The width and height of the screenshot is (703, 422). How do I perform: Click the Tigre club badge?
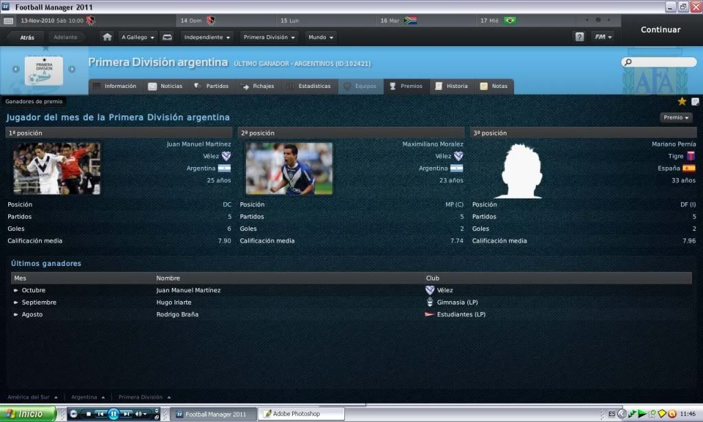pyautogui.click(x=691, y=156)
